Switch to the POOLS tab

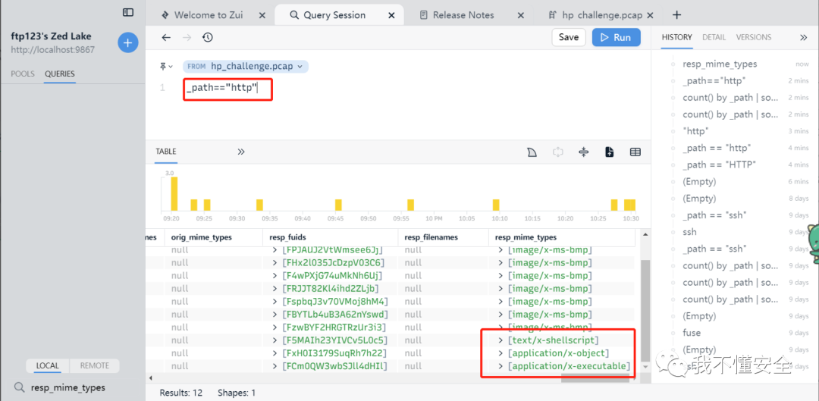pos(23,74)
